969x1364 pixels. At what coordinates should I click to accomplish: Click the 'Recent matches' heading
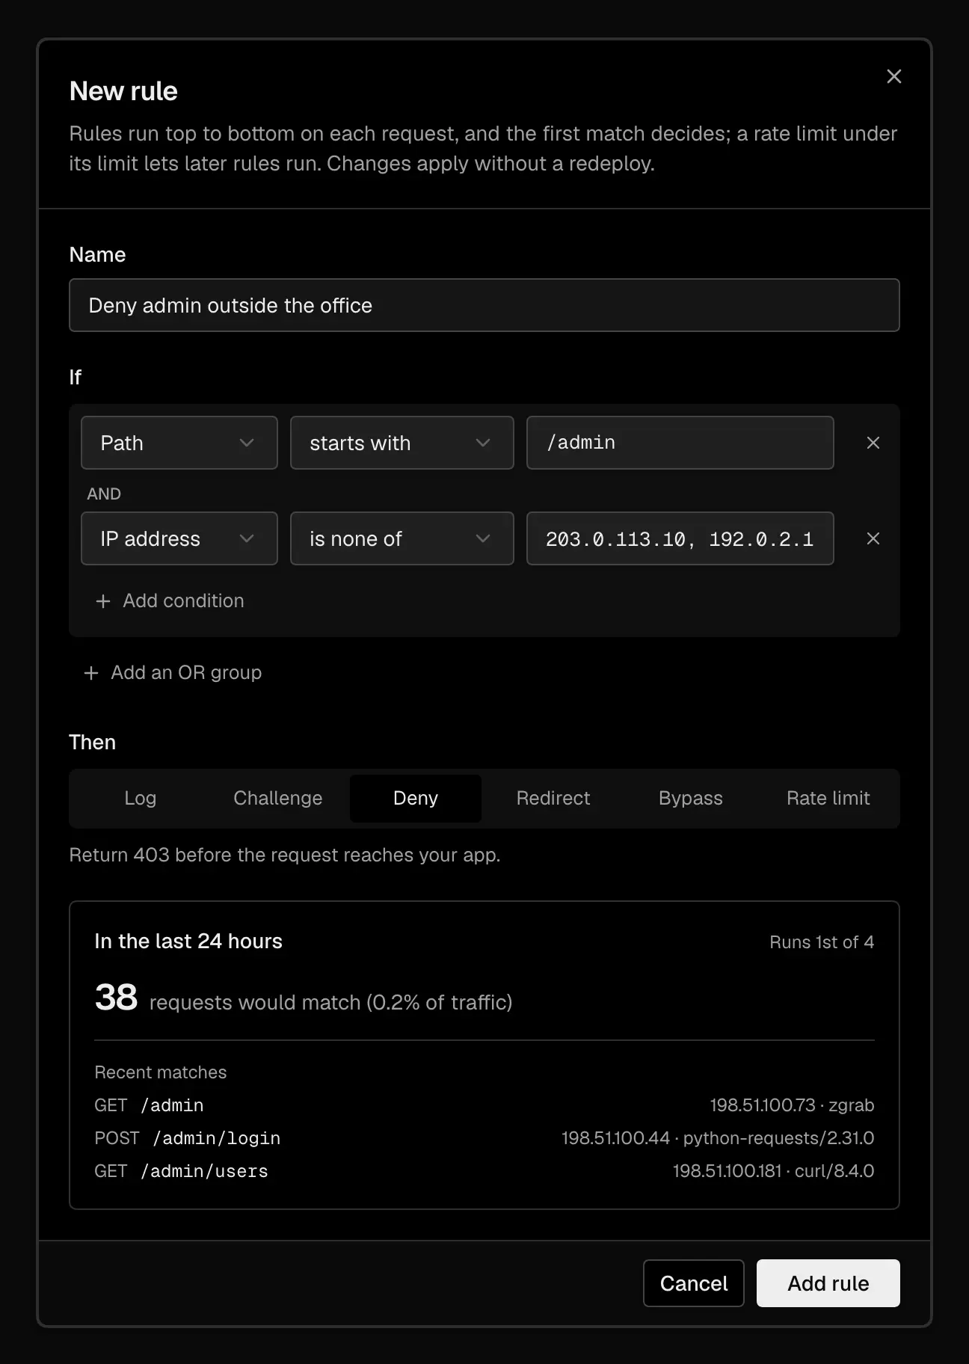161,1072
